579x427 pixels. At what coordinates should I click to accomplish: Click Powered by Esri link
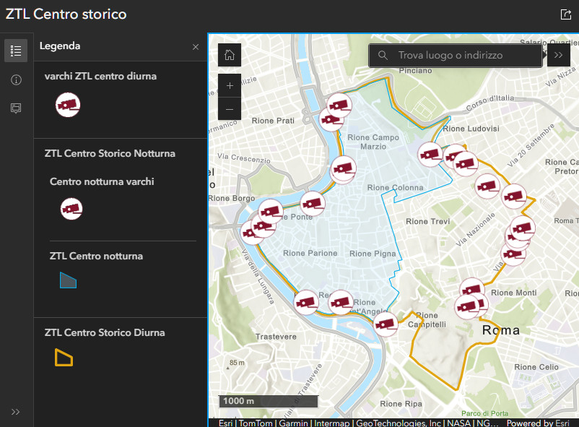[x=538, y=423]
